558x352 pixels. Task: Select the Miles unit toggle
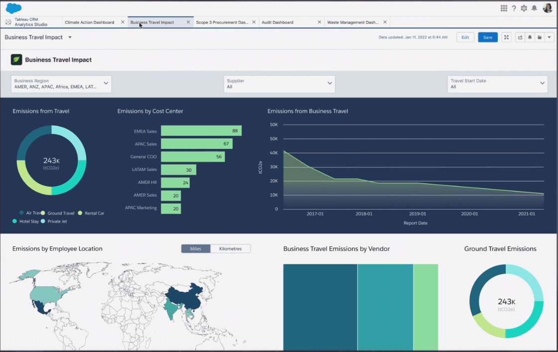point(196,248)
